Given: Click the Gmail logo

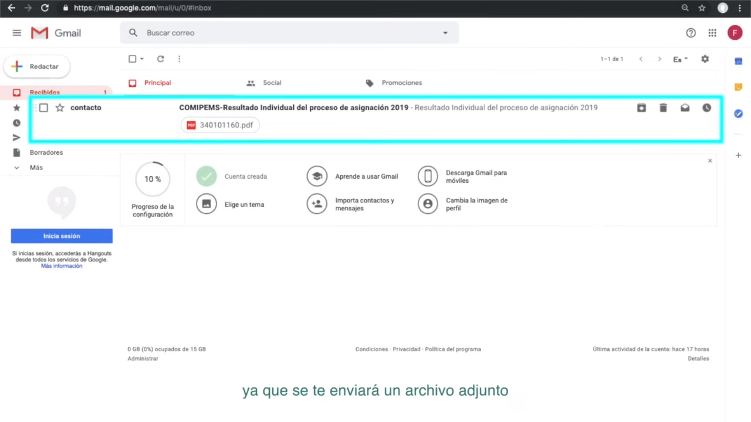Looking at the screenshot, I should pyautogui.click(x=56, y=33).
